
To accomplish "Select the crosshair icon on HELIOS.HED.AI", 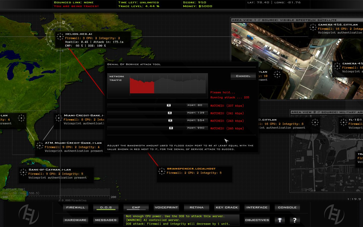I will click(60, 37).
